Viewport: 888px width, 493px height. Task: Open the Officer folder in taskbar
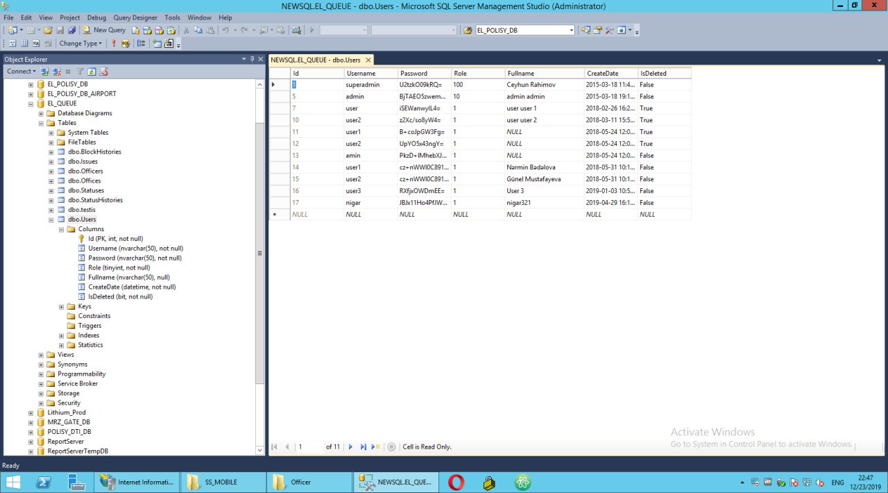309,482
